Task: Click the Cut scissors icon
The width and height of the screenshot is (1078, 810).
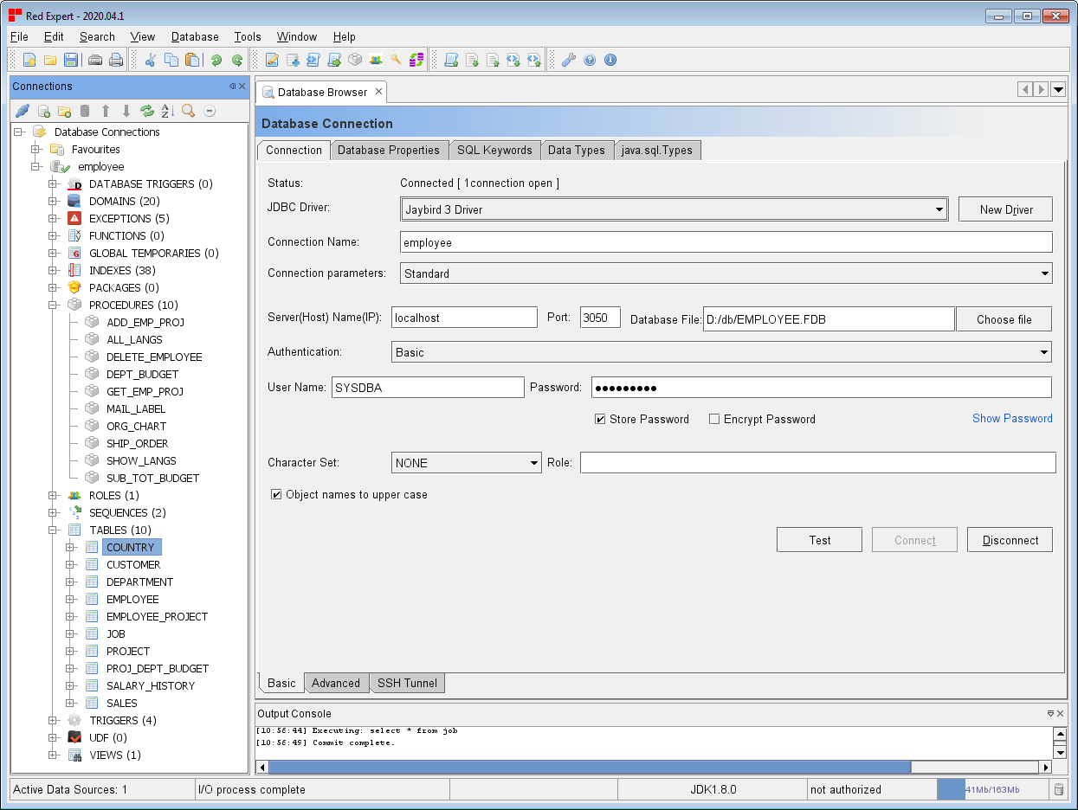Action: [x=150, y=60]
